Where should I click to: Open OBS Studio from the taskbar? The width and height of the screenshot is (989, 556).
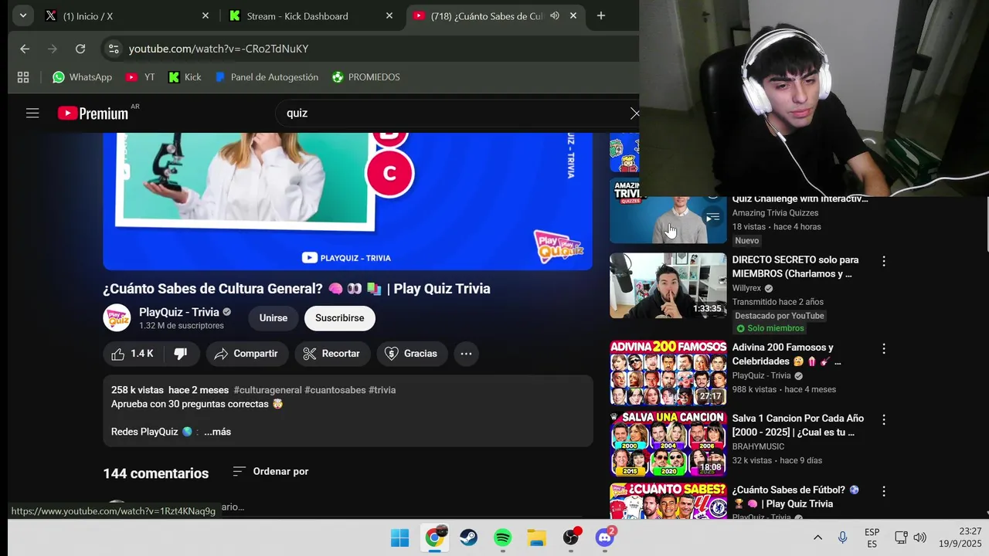[x=571, y=537]
